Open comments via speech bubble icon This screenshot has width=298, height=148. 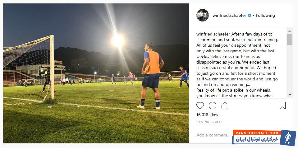coord(213,106)
